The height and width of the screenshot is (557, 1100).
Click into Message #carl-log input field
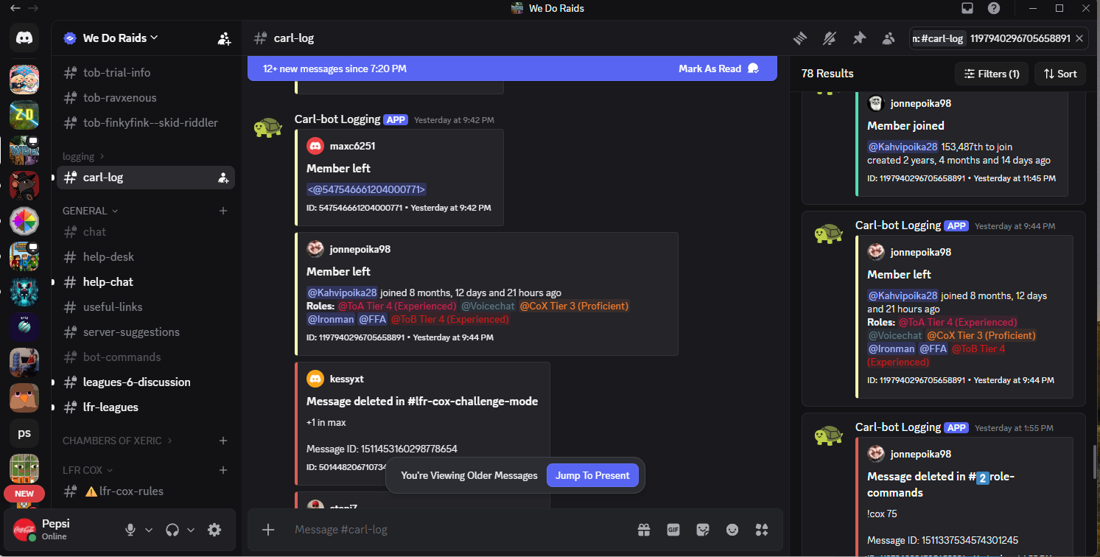(x=457, y=529)
